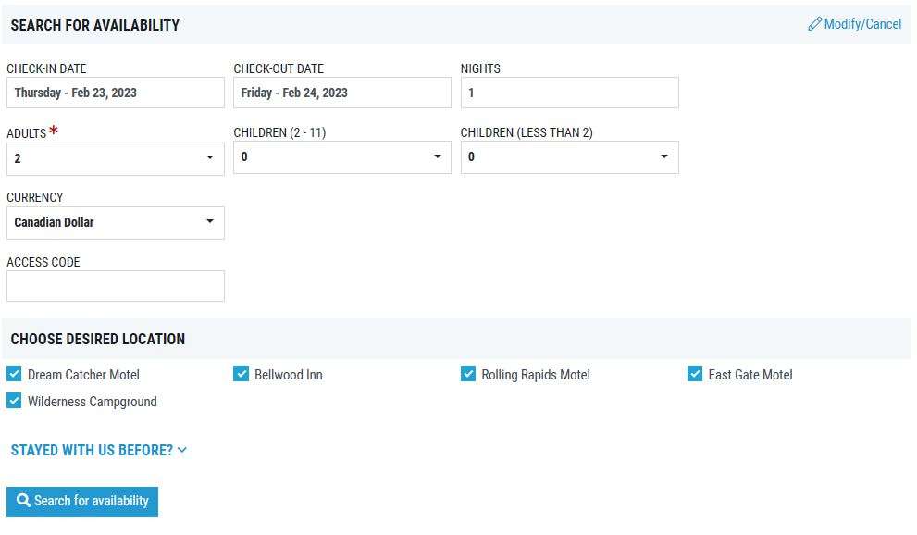The height and width of the screenshot is (535, 917).
Task: Click the Children (2 - 11) label
Action: [279, 132]
